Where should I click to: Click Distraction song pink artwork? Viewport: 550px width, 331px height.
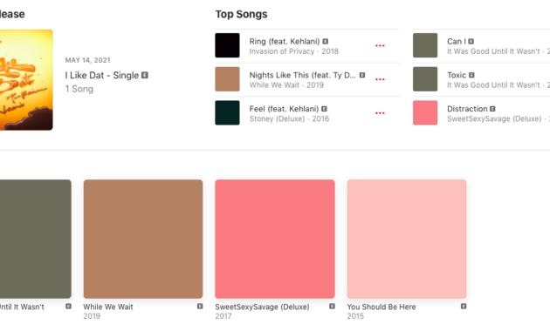pos(425,112)
